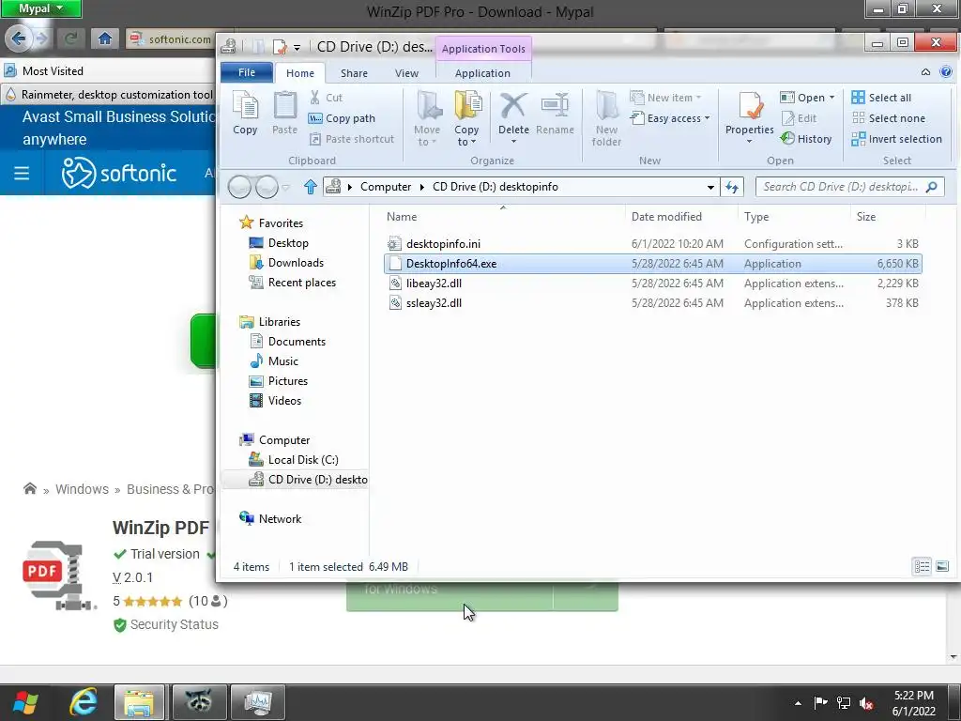
Task: Click History in the Open group
Action: click(x=806, y=139)
